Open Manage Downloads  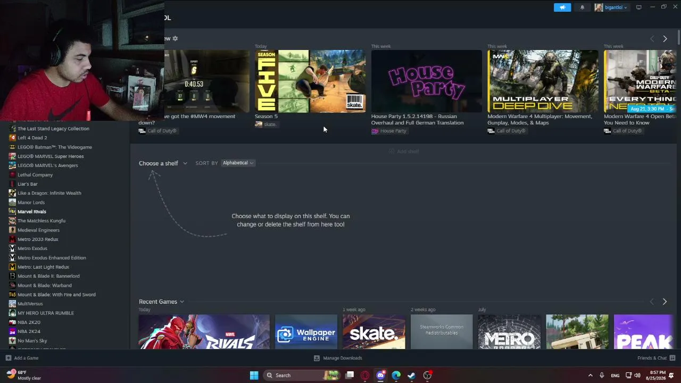click(x=338, y=358)
